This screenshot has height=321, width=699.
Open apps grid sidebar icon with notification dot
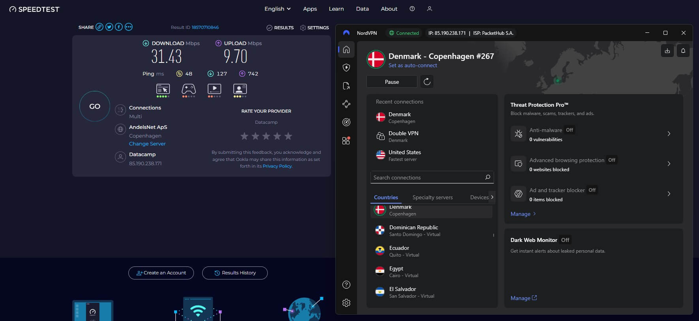pyautogui.click(x=346, y=140)
